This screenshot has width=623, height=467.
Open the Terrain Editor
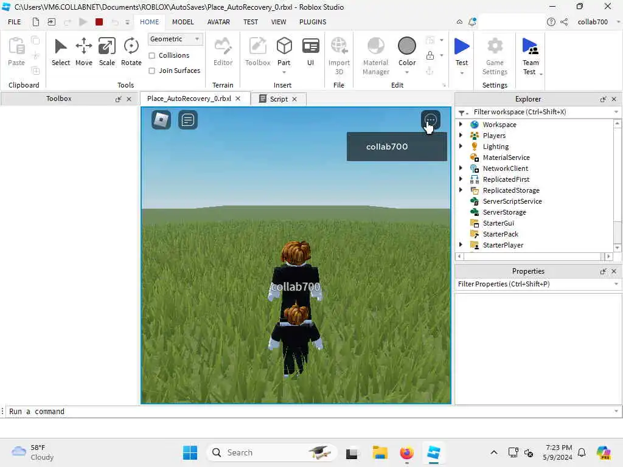coord(223,52)
